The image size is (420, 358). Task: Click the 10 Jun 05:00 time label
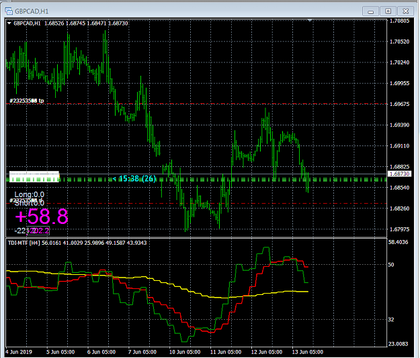coord(185,352)
